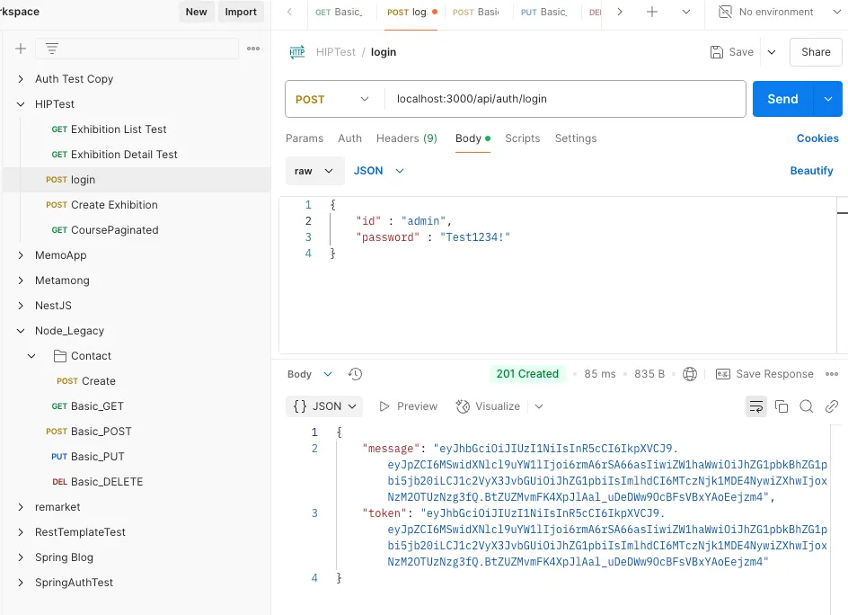Viewport: 848px width, 615px height.
Task: Copy the response body to clipboard
Action: tap(782, 406)
